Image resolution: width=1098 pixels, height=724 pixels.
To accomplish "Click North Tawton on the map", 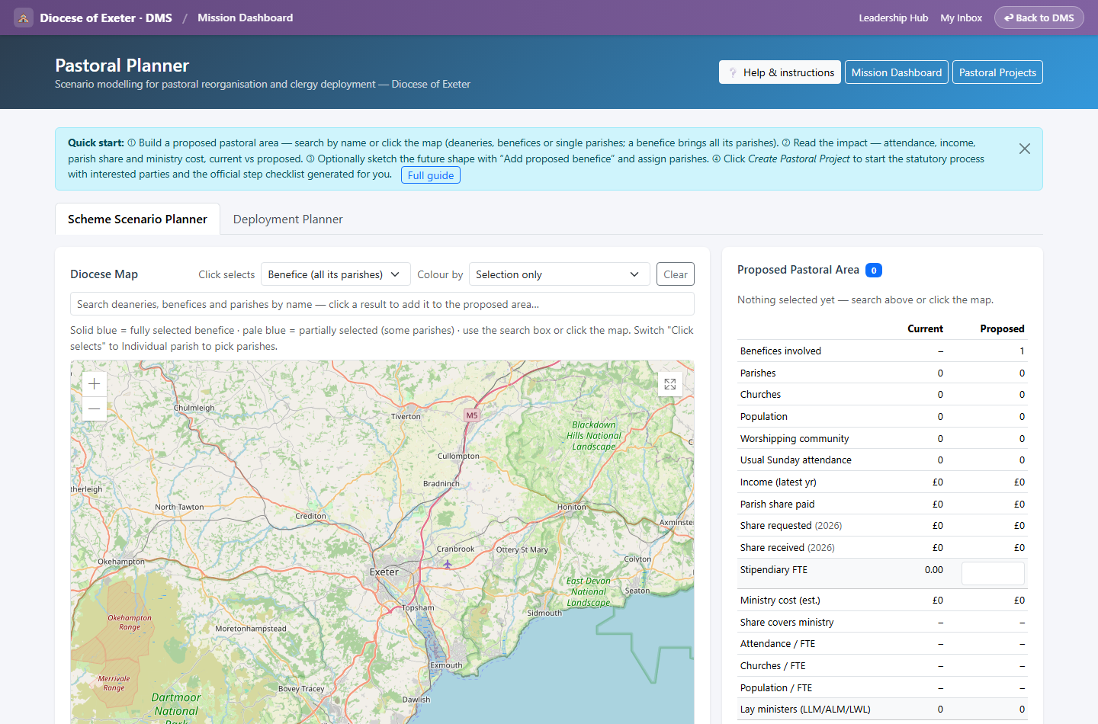I will point(179,507).
